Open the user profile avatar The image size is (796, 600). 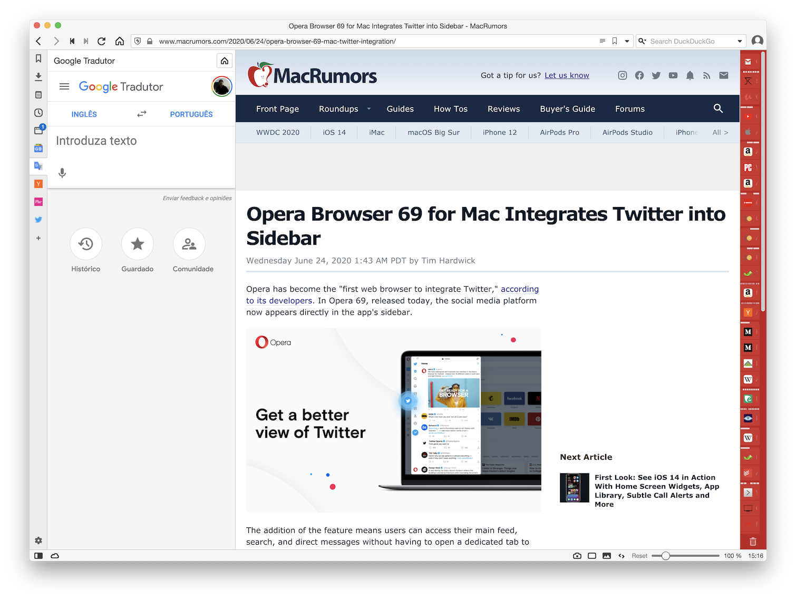pos(758,41)
